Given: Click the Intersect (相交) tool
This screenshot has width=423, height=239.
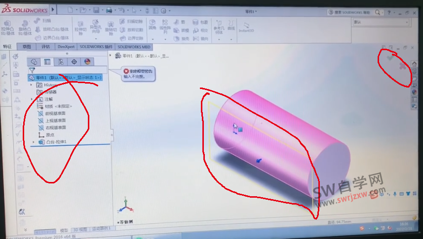Looking at the screenshot, I should click(x=200, y=30).
